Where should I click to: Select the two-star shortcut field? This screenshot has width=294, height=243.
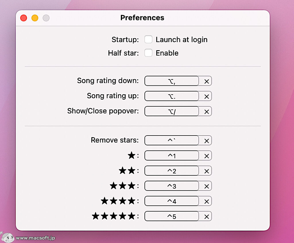pos(171,171)
